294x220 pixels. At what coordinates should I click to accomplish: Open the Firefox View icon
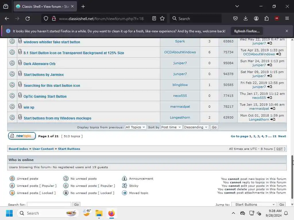pos(6,7)
